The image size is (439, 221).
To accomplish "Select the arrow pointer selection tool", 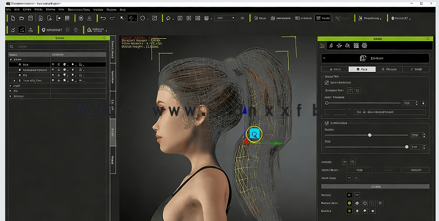I will coord(122,18).
